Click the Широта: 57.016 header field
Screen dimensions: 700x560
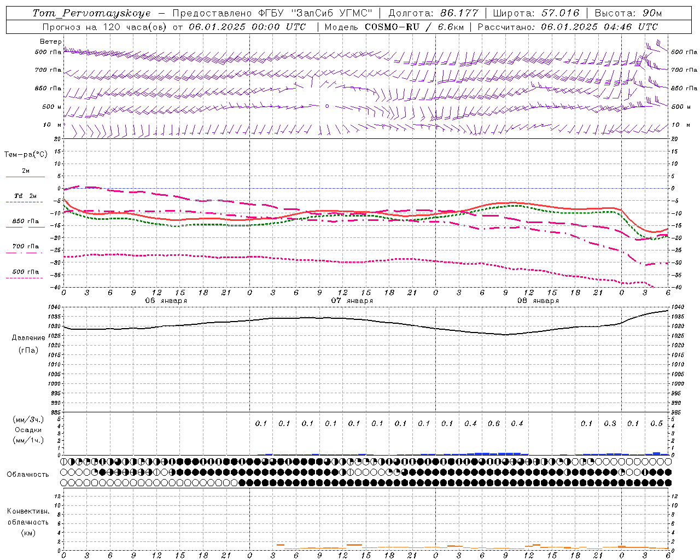tap(536, 13)
